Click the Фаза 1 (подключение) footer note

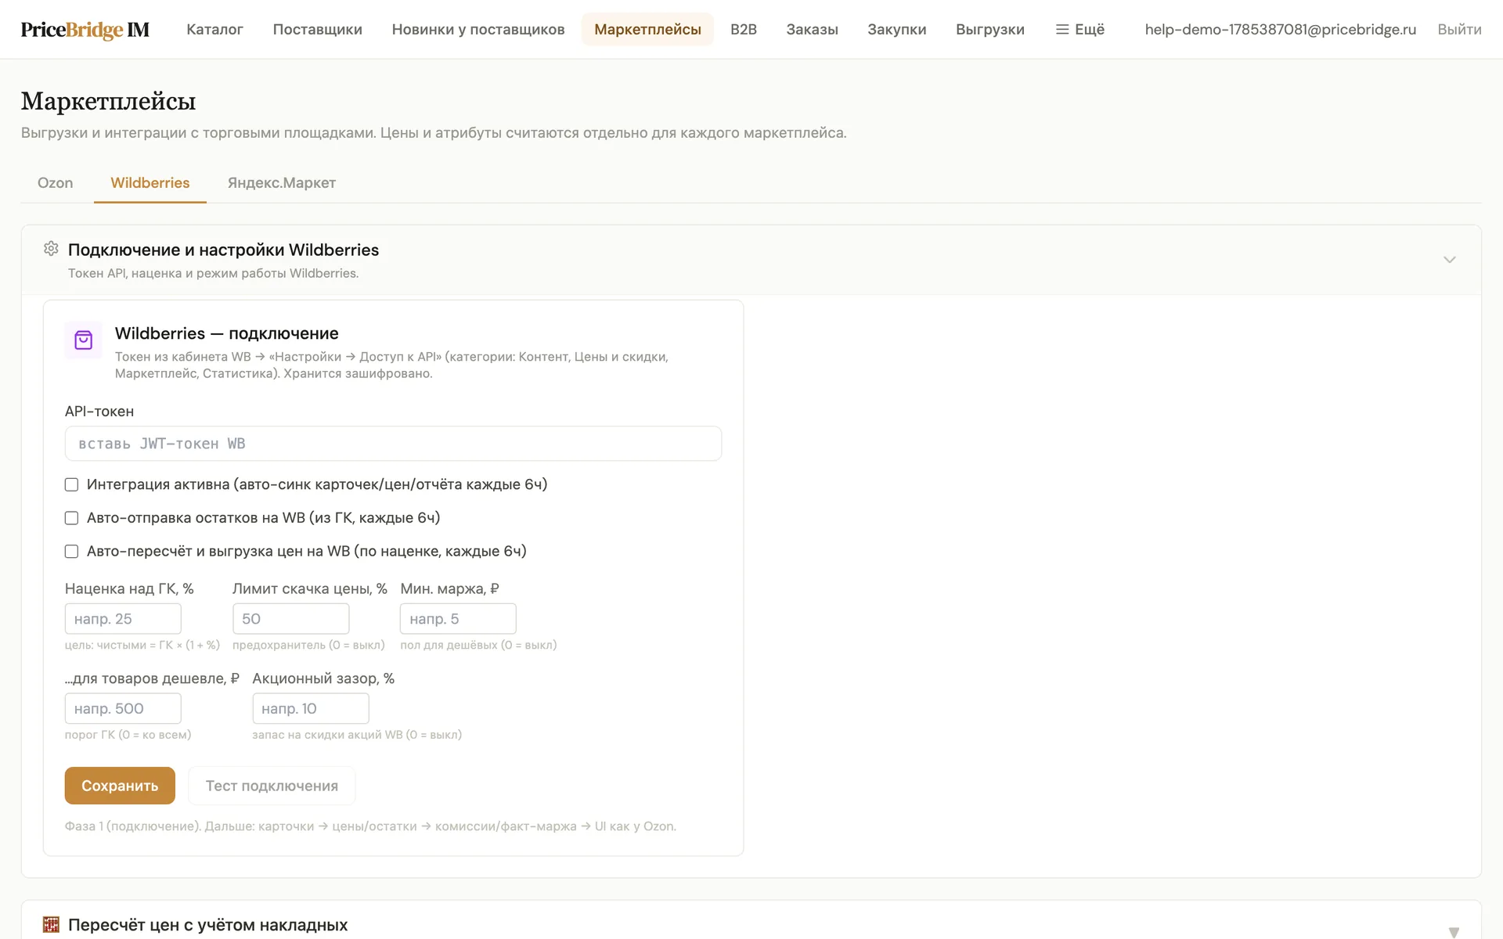click(x=370, y=826)
